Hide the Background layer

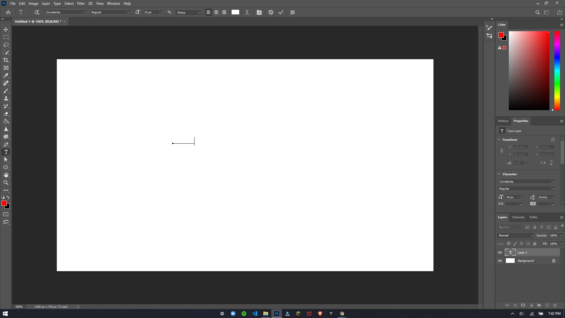point(500,261)
